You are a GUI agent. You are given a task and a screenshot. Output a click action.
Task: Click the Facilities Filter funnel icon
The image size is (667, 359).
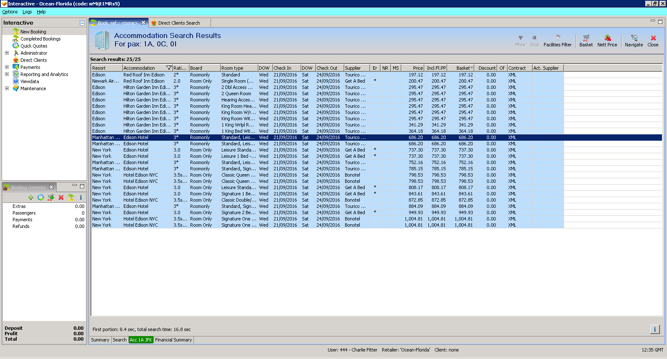(558, 38)
